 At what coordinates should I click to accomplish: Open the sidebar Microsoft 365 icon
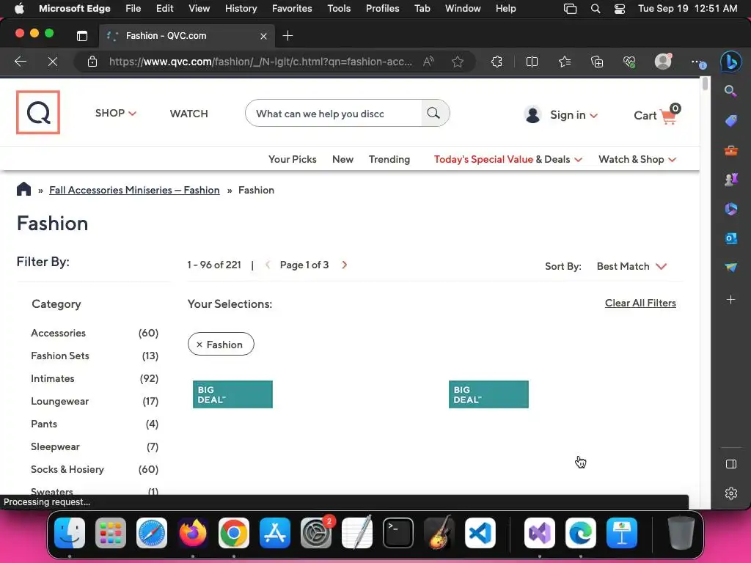731,209
